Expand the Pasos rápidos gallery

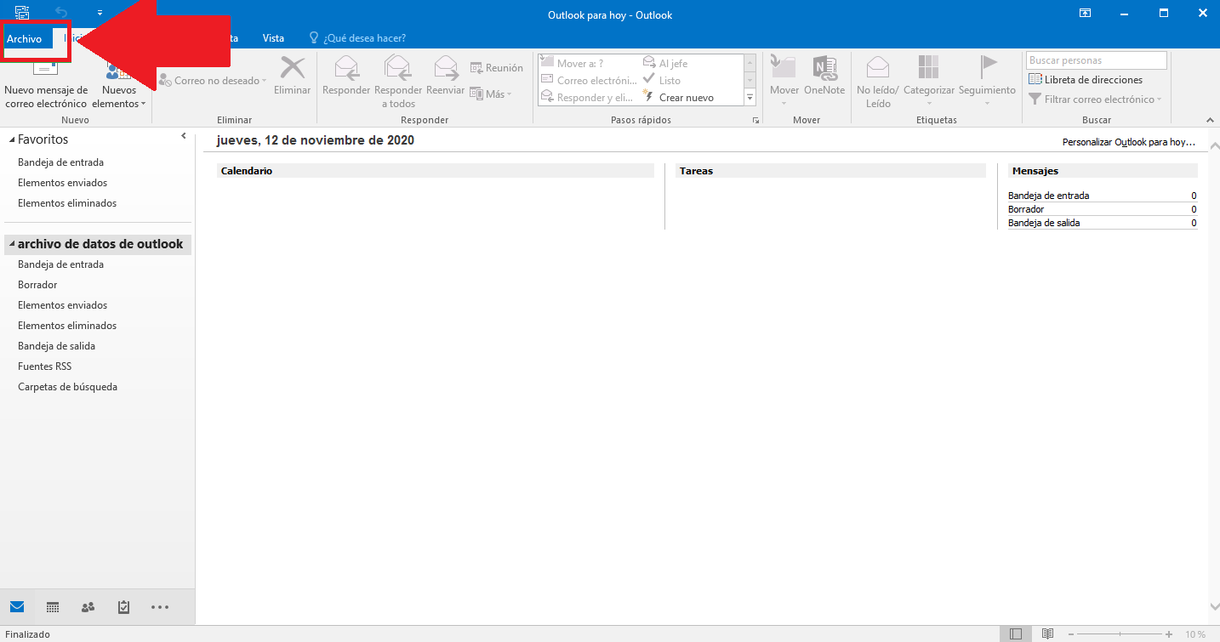click(x=750, y=98)
